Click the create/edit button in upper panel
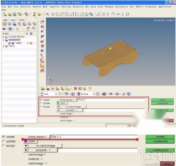The image size is (176, 166). [x=162, y=103]
